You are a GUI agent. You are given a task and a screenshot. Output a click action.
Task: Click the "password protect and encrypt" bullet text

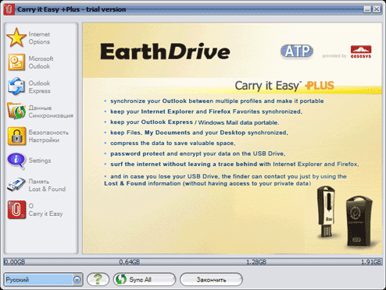[x=198, y=154]
